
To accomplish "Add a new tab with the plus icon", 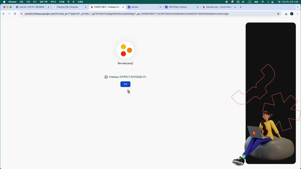I will coord(240,7).
